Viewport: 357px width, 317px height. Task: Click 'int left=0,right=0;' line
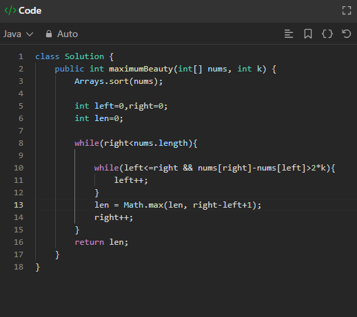[121, 106]
